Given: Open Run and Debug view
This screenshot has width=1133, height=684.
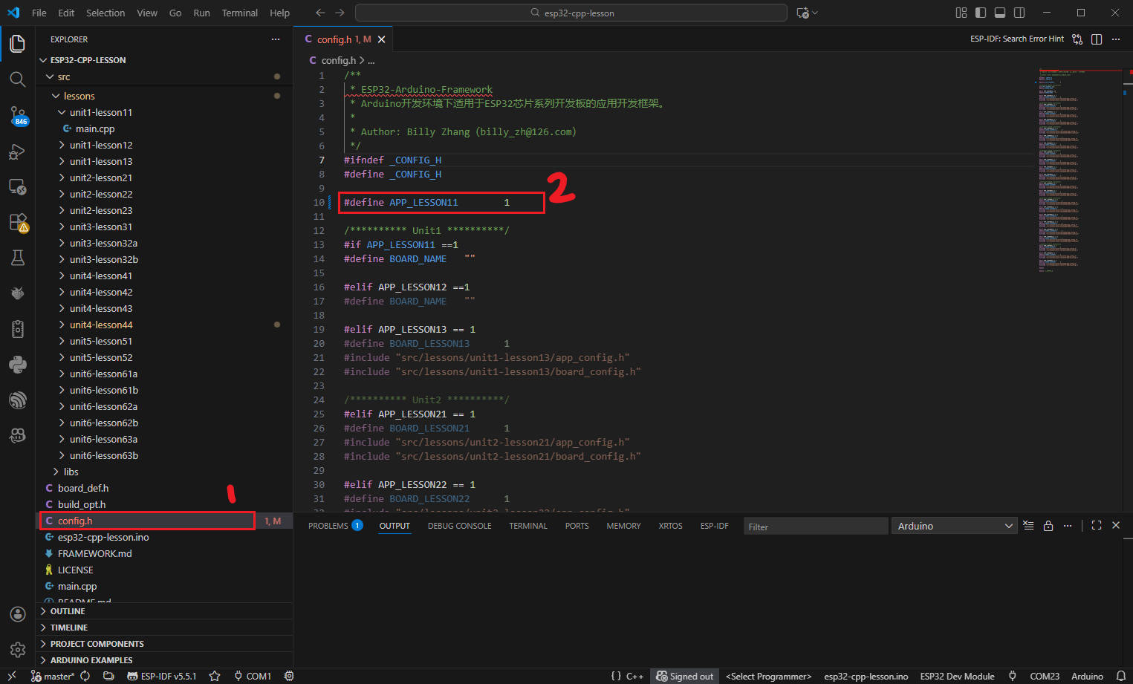Looking at the screenshot, I should pos(17,152).
